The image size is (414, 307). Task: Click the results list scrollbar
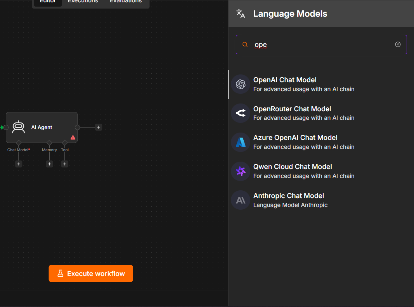click(x=229, y=85)
